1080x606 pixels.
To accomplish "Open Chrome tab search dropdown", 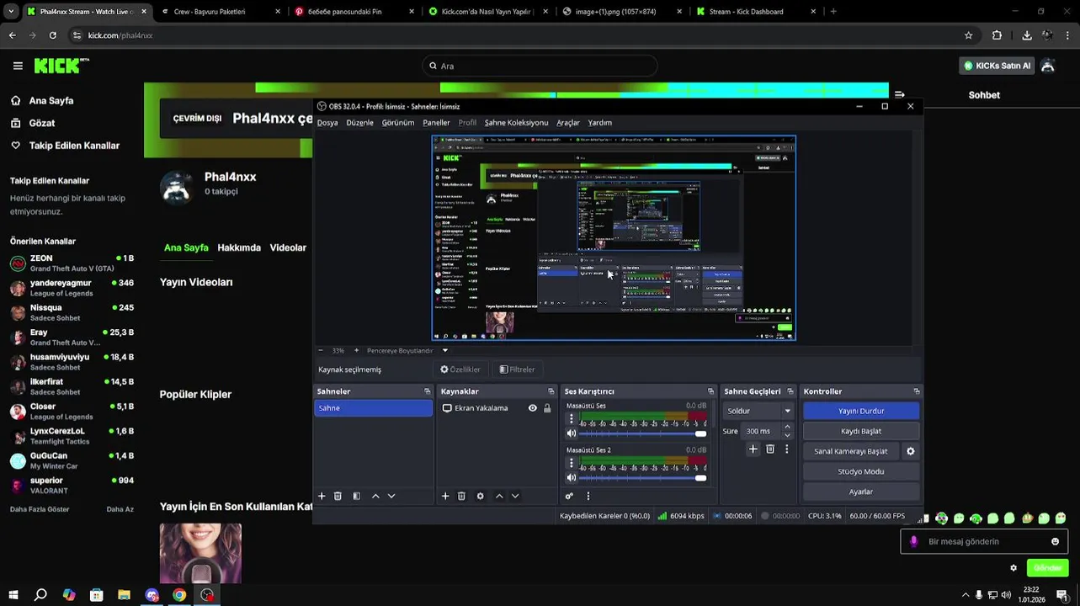I will click(10, 12).
